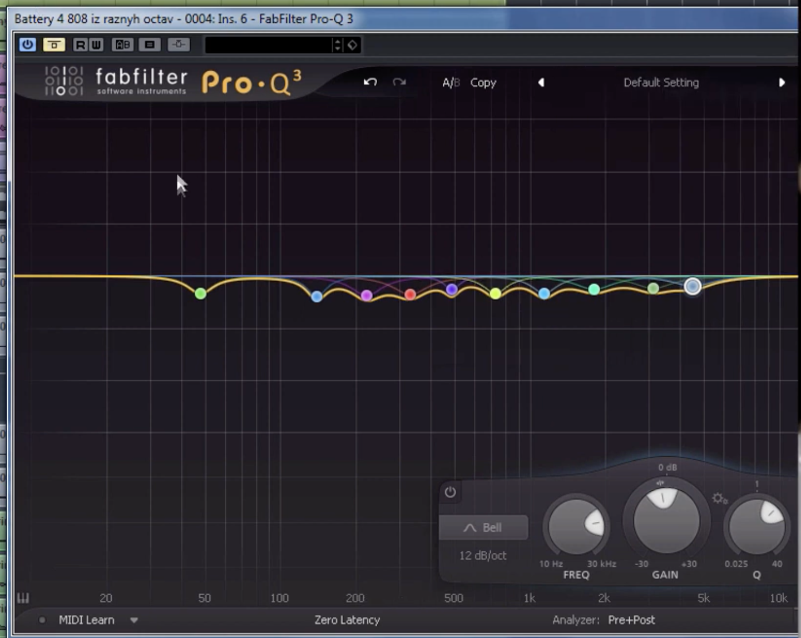
Task: Open the MIDI Learn dropdown arrow
Action: click(134, 620)
